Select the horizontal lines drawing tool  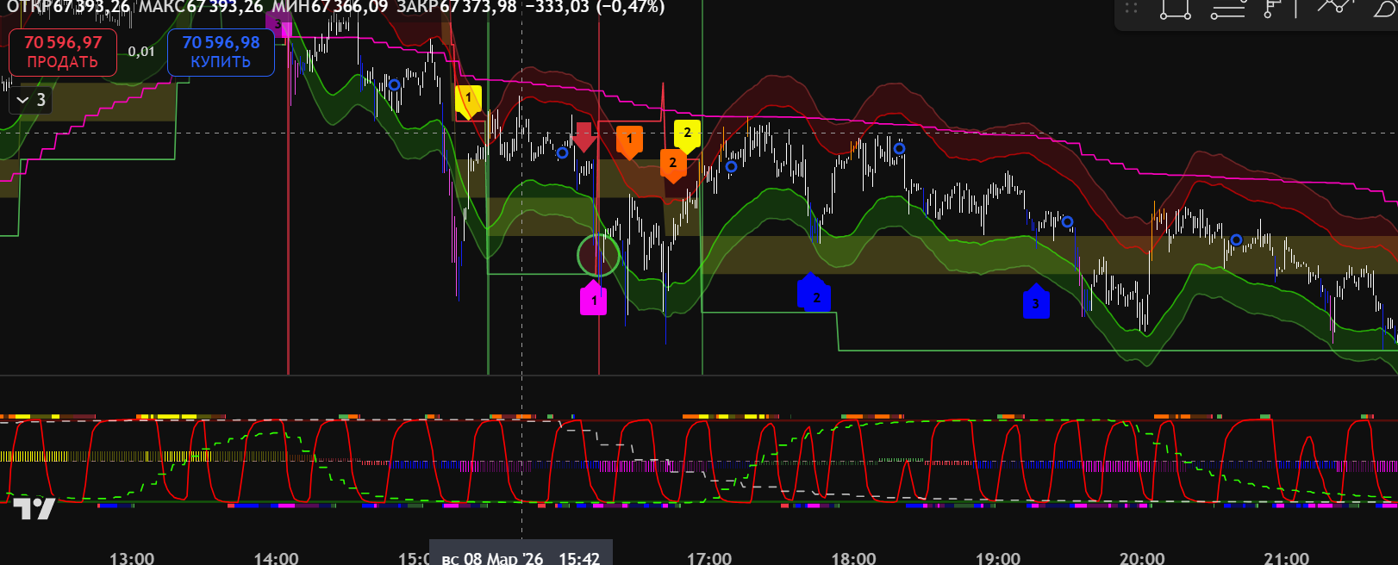[1227, 9]
